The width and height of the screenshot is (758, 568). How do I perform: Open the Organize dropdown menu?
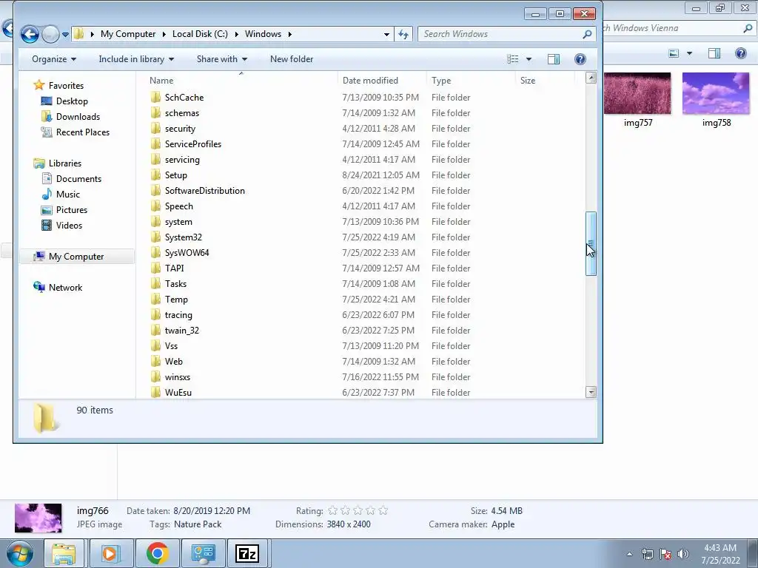click(53, 59)
